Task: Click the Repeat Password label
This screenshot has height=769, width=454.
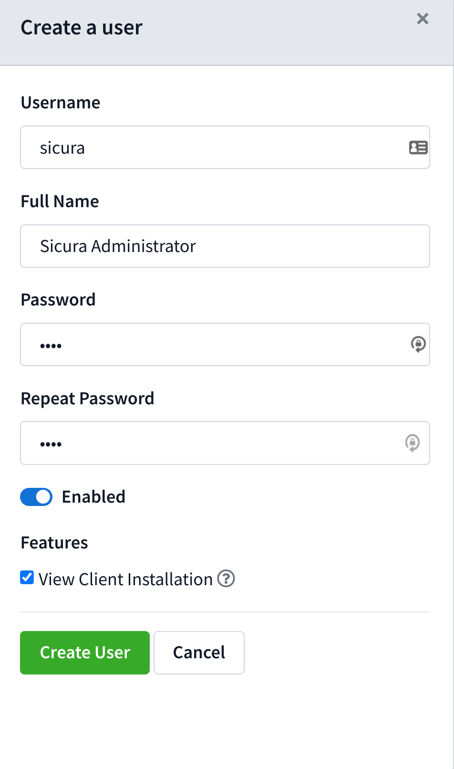Action: coord(87,399)
